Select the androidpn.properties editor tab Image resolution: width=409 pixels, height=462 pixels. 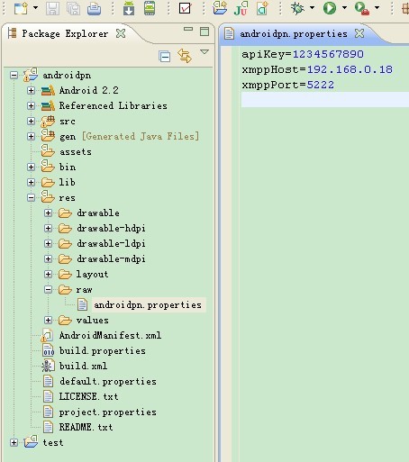pyautogui.click(x=294, y=33)
